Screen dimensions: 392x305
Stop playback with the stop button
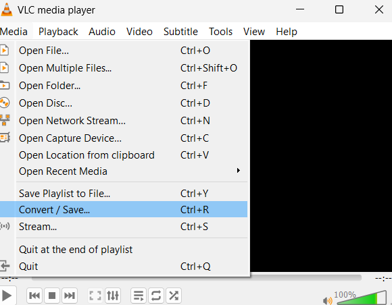tap(52, 296)
